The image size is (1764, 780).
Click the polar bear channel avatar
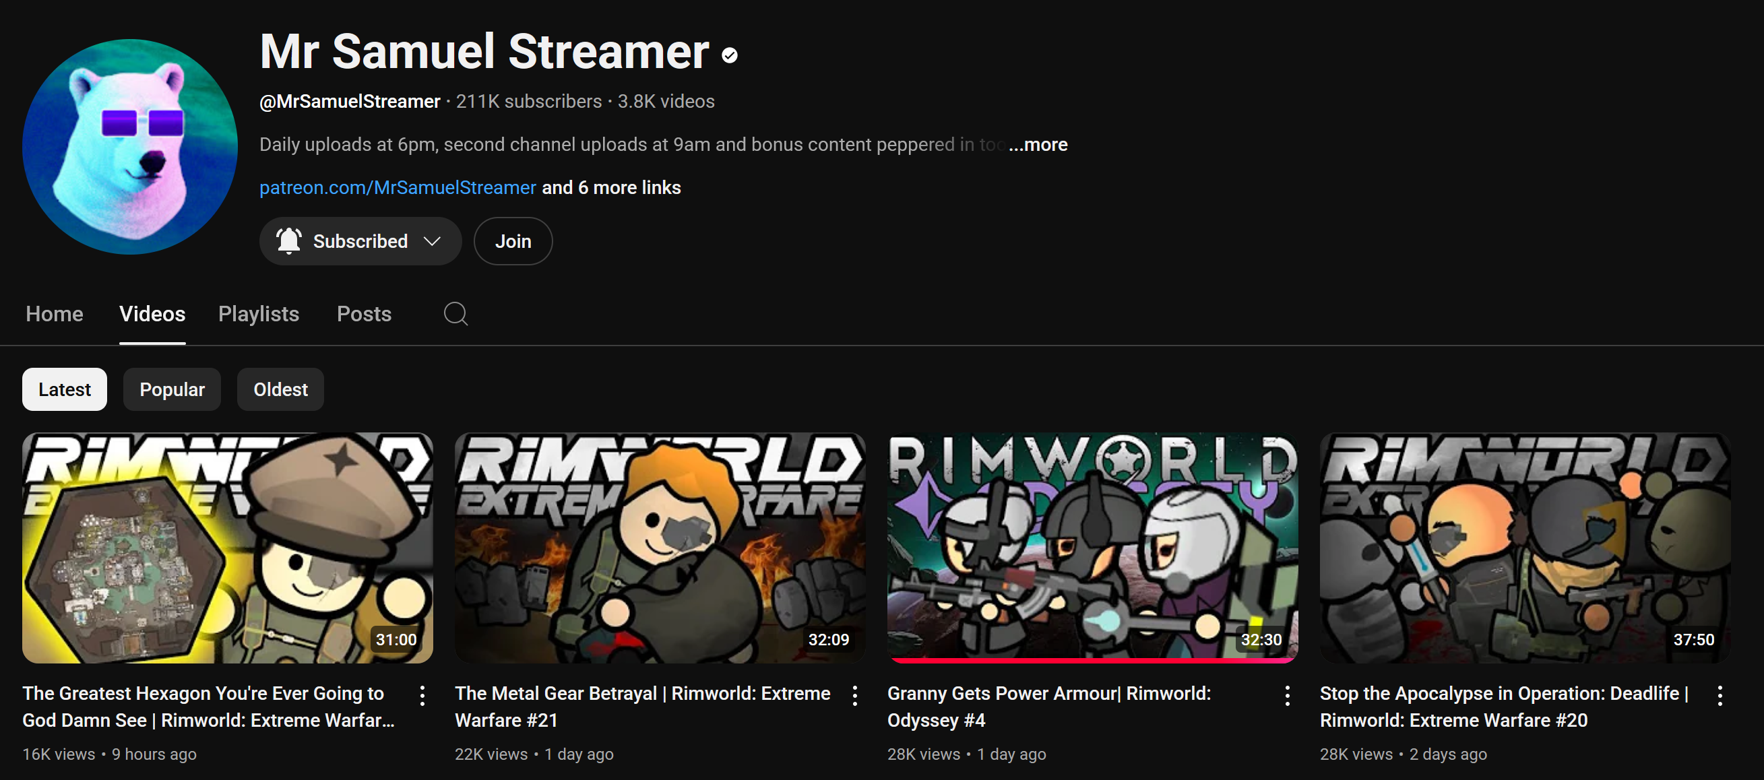point(130,147)
